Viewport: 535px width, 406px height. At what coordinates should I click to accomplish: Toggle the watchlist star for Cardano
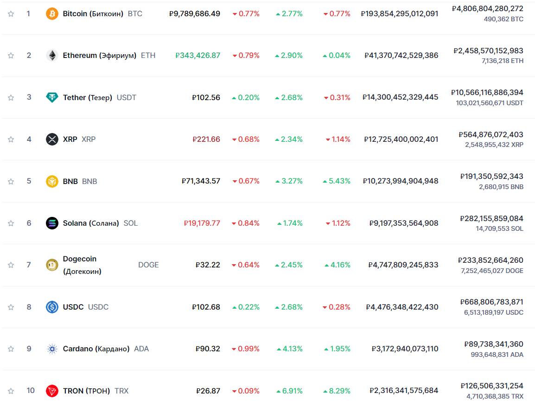11,349
